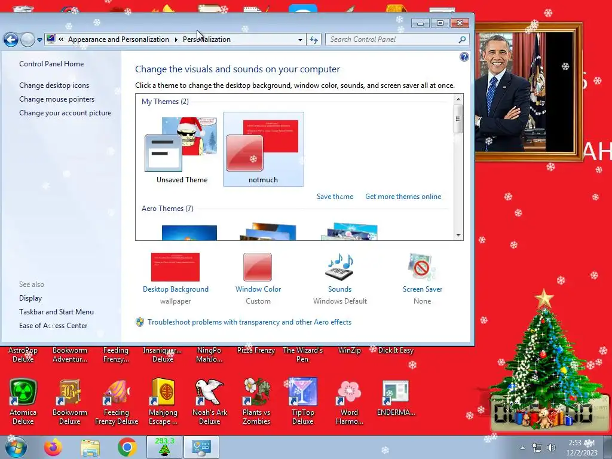Click the Bookworm Deluxe desktop shortcut
Screen dimensions: 612x459
[69, 402]
